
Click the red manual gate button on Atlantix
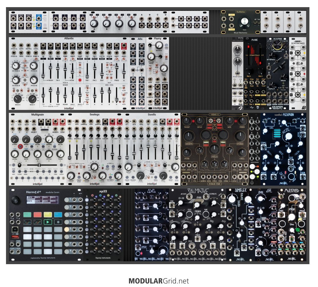(x=80, y=80)
